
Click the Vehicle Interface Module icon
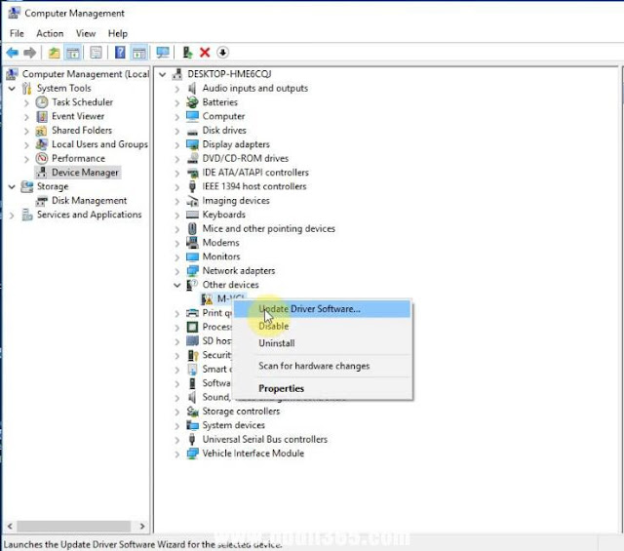click(x=193, y=453)
